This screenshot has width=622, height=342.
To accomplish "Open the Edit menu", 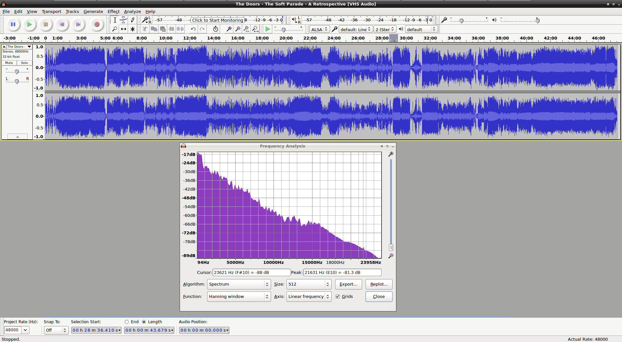I will [18, 11].
